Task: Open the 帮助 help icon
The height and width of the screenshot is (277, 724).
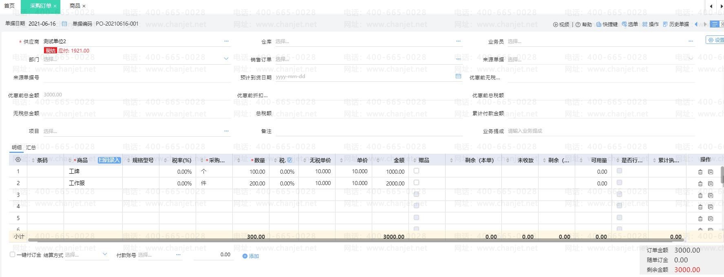Action: click(578, 24)
